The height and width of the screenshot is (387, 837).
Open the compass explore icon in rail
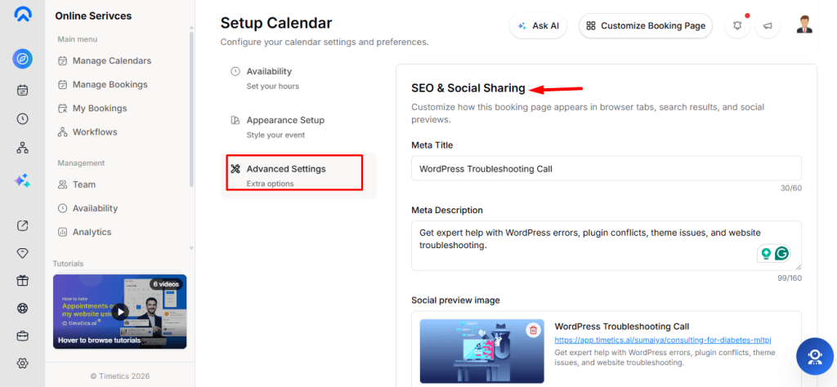[22, 59]
